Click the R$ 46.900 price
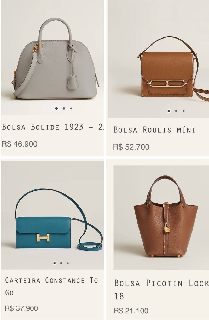Screen dimensions: 209x325 pos(20,144)
